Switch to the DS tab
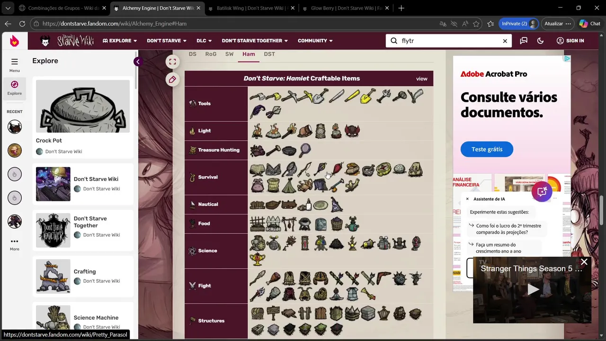This screenshot has height=341, width=606. [193, 54]
